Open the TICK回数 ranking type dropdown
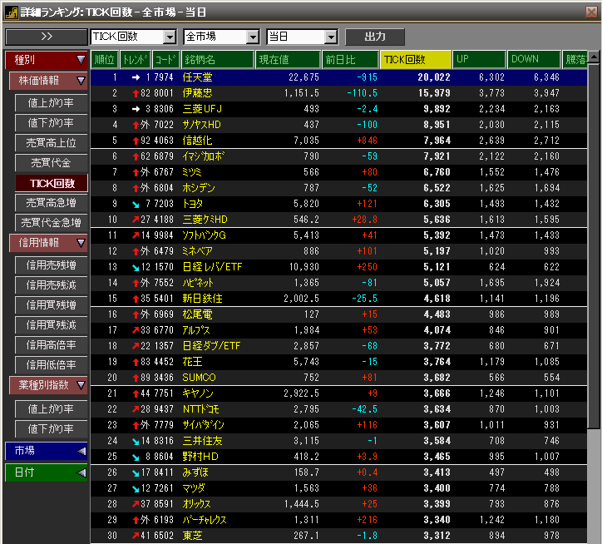Image resolution: width=602 pixels, height=544 pixels. click(170, 37)
